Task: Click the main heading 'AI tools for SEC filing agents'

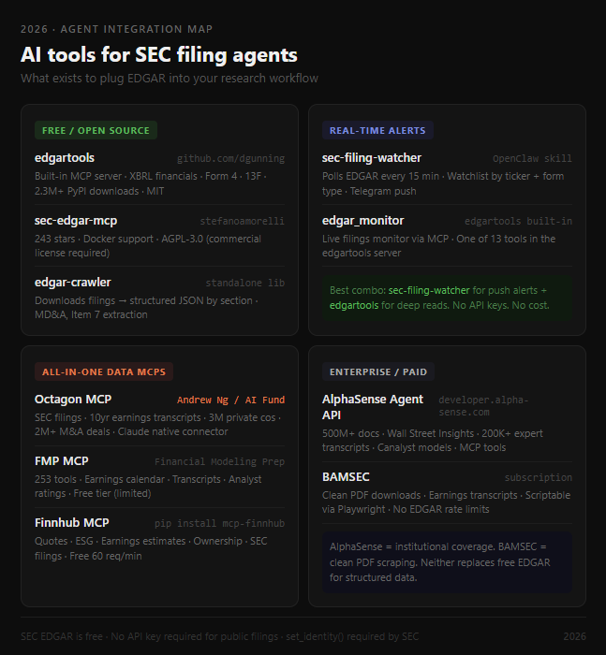Action: 159,54
